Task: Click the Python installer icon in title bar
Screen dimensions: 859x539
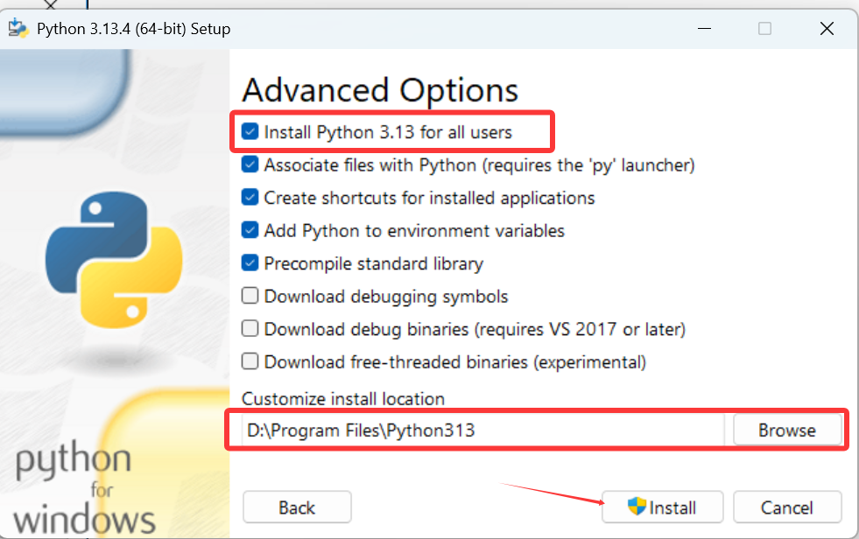Action: pos(18,29)
